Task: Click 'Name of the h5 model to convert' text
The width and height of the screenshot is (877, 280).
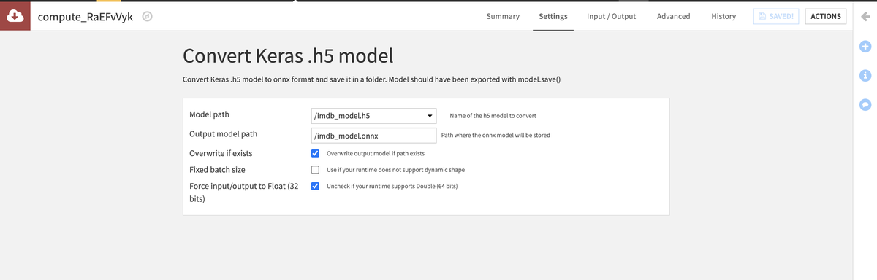Action: (493, 116)
